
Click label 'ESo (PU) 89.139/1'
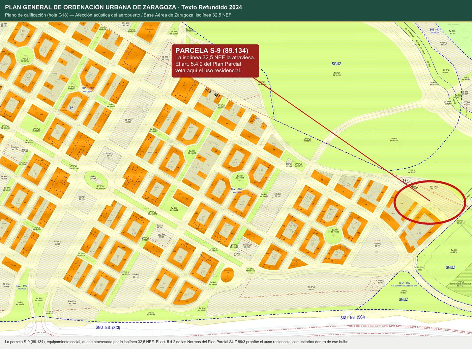(x=72, y=302)
